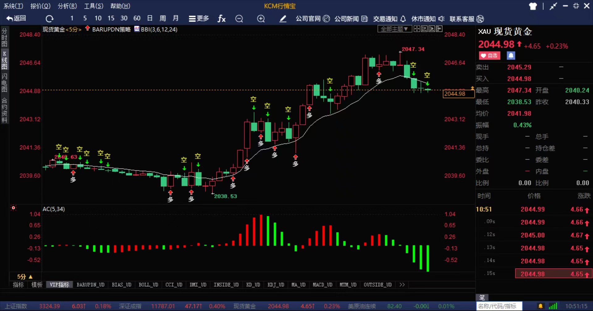593x311 pixels.
Task: Apply the MA_UD indicator
Action: pyautogui.click(x=299, y=284)
